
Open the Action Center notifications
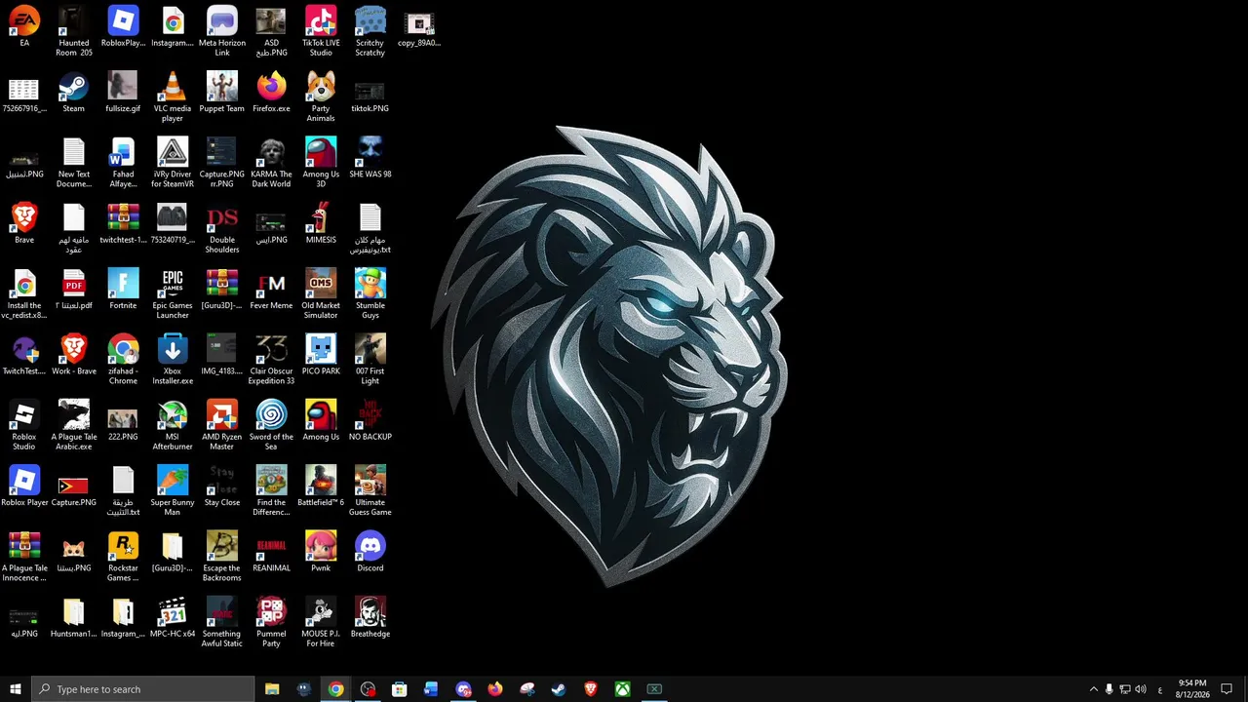pyautogui.click(x=1228, y=689)
